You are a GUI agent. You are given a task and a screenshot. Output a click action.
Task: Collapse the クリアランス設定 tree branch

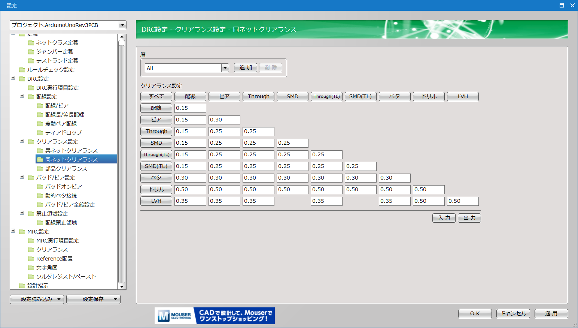point(22,141)
